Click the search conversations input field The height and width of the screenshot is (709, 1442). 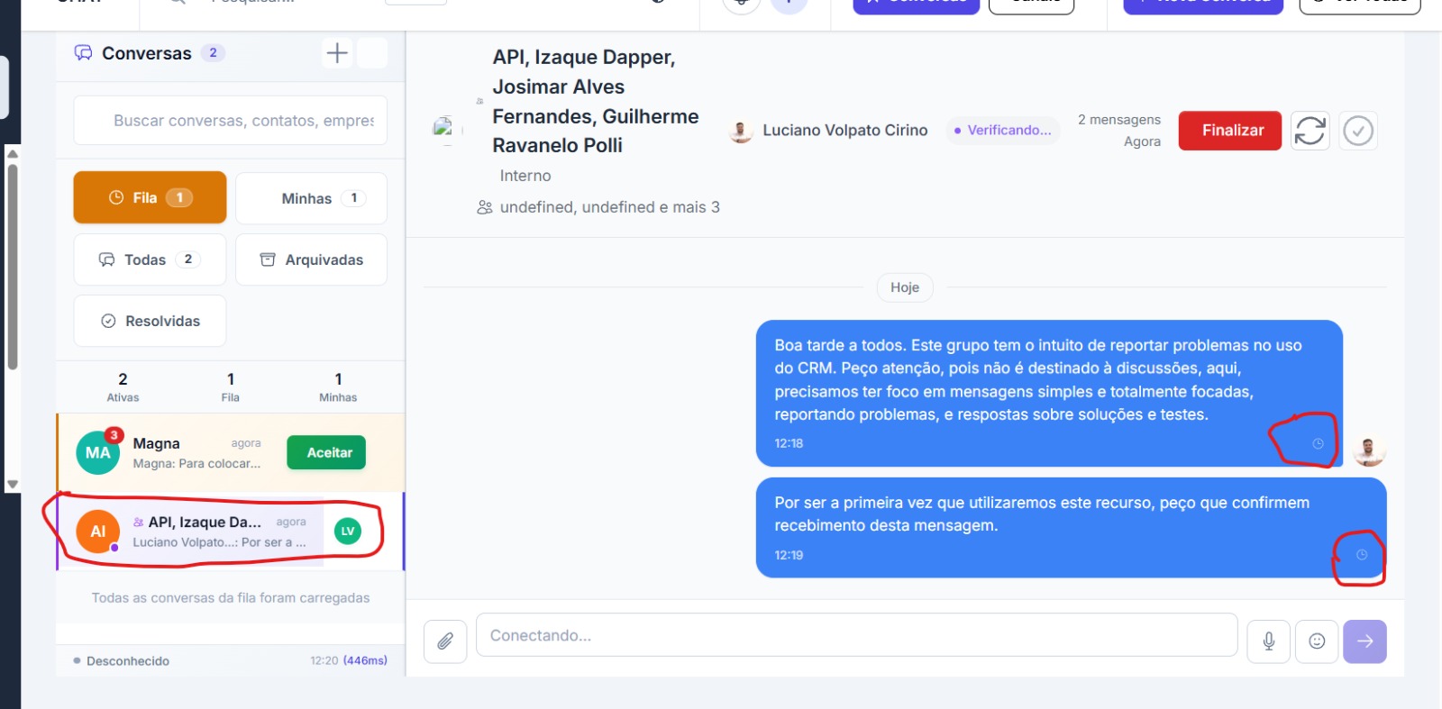point(231,121)
